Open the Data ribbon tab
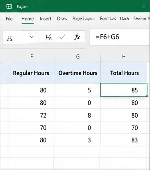 pyautogui.click(x=124, y=19)
